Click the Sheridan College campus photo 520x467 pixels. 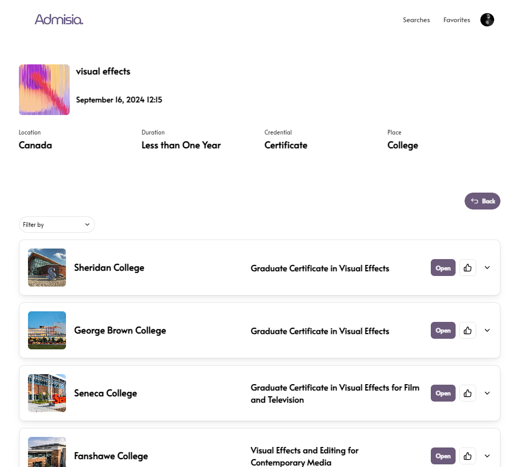coord(47,268)
